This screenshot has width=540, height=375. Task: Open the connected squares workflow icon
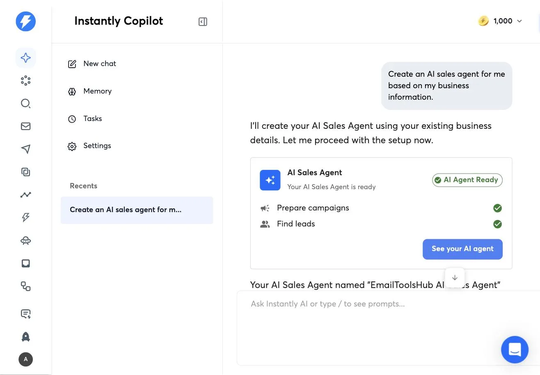[x=25, y=286]
